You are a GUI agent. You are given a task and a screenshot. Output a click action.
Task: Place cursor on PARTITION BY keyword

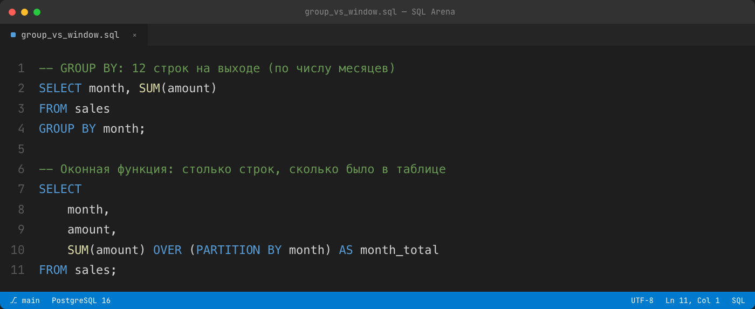(x=239, y=250)
